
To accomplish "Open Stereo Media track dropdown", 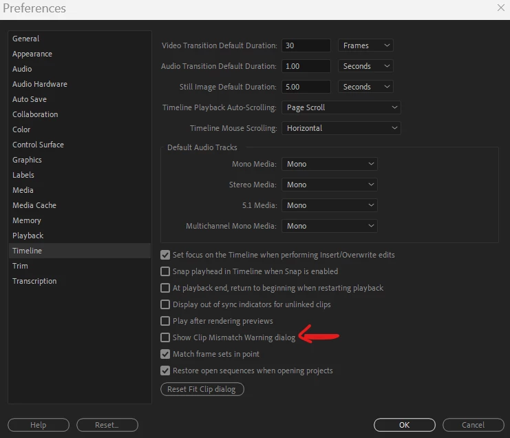I will point(330,185).
